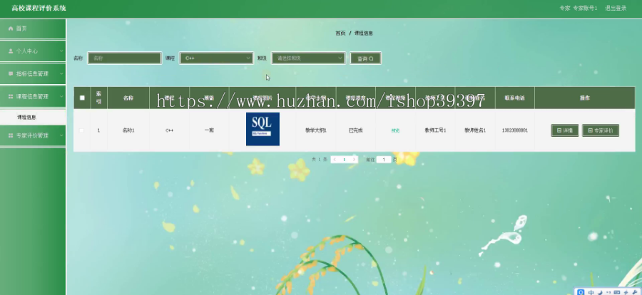This screenshot has width=642, height=295.
Task: Click the 课程信息 breadcrumb text
Action: pyautogui.click(x=364, y=33)
